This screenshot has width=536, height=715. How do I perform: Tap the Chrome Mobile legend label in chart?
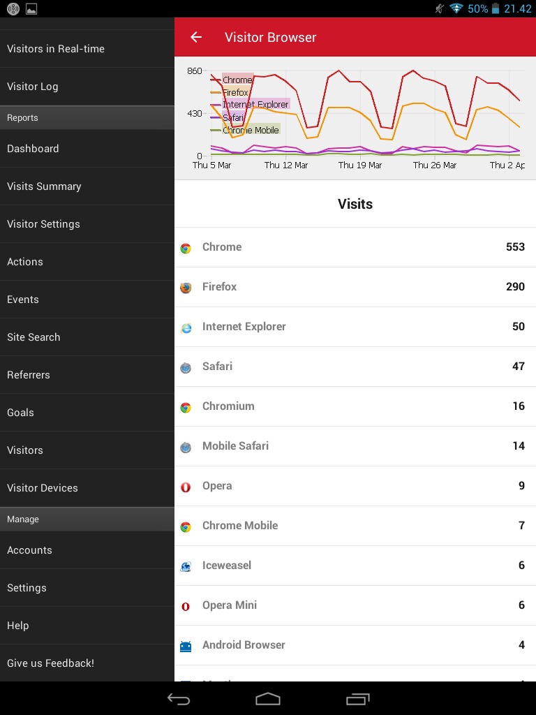click(251, 130)
